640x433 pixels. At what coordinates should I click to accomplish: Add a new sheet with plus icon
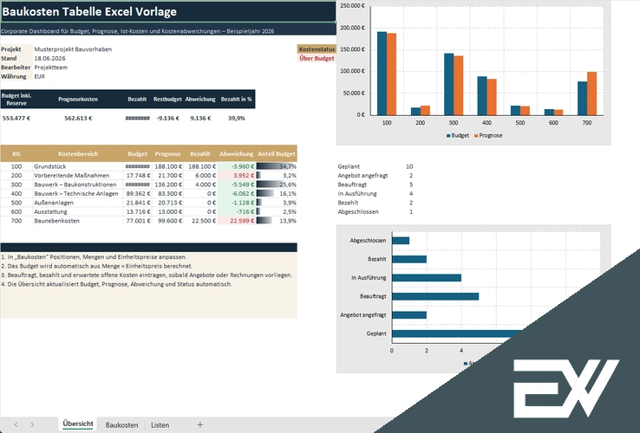[200, 425]
